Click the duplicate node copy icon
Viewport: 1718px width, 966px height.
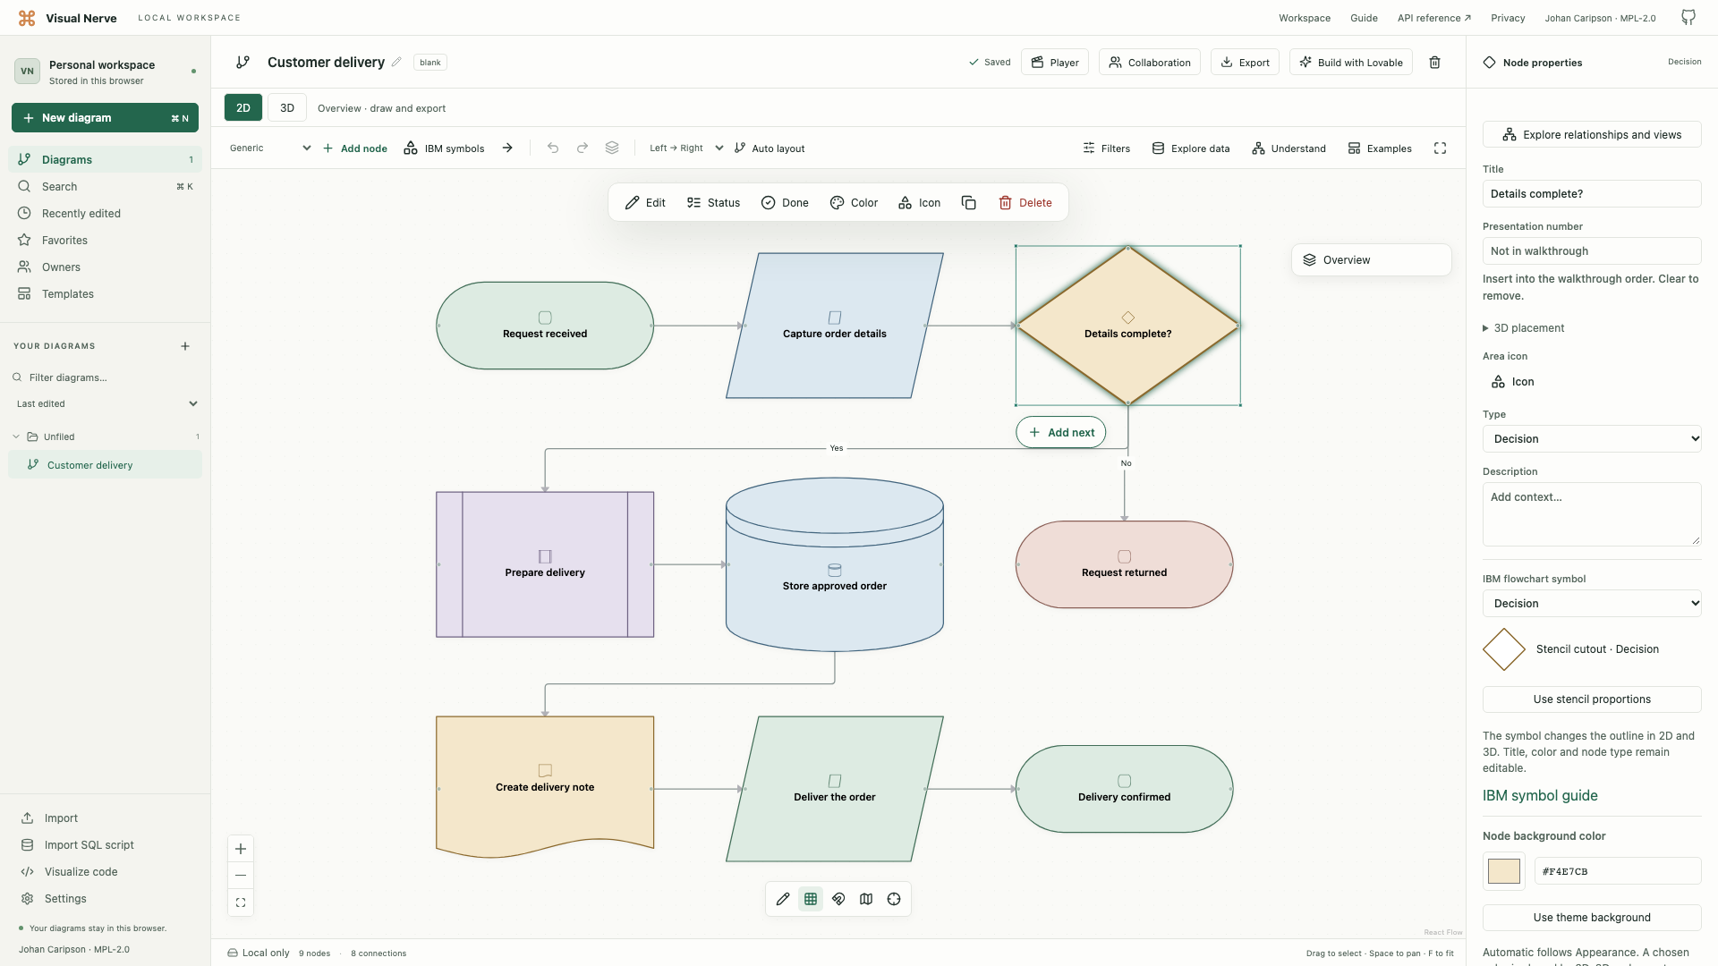(968, 203)
